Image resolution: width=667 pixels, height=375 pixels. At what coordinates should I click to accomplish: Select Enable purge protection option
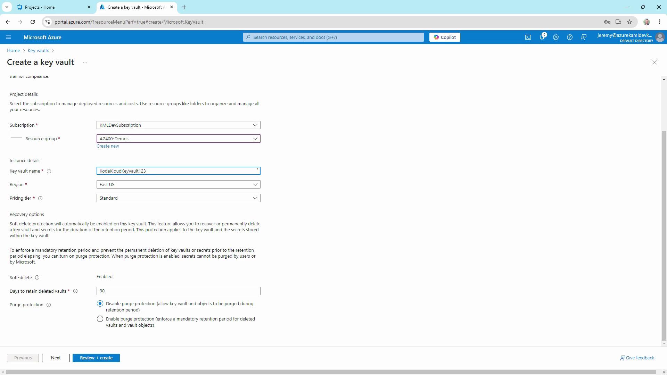(x=100, y=319)
